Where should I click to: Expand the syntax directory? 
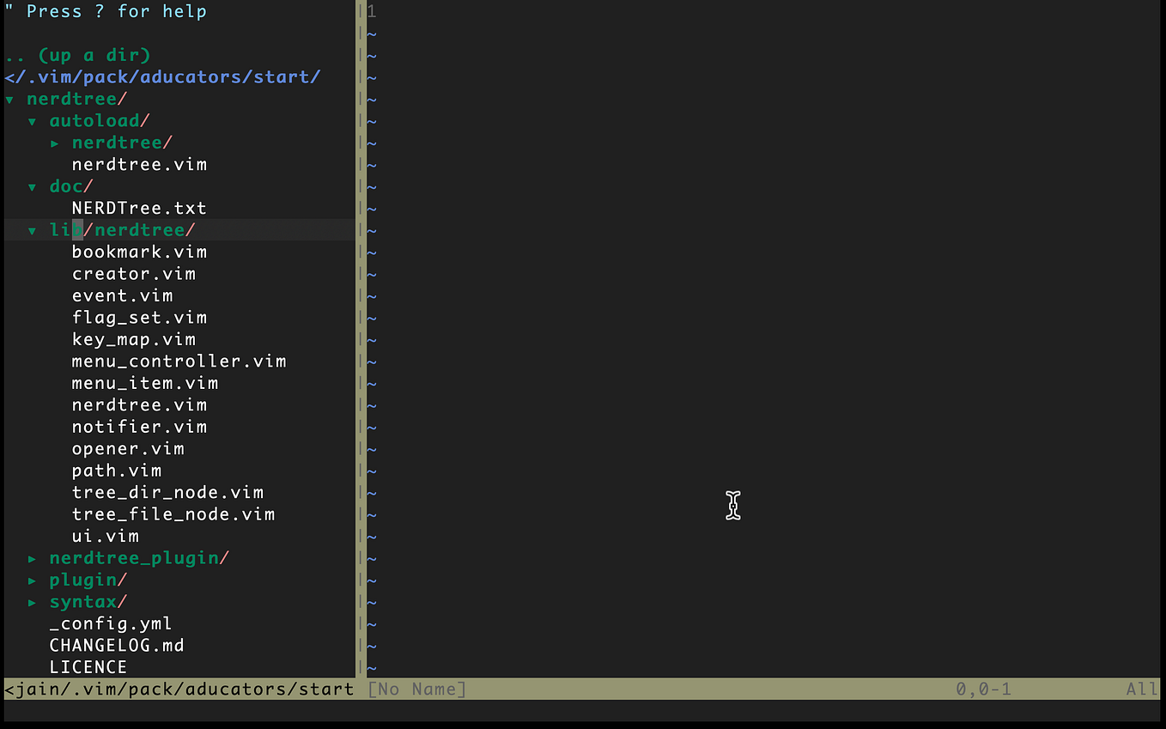tap(83, 601)
